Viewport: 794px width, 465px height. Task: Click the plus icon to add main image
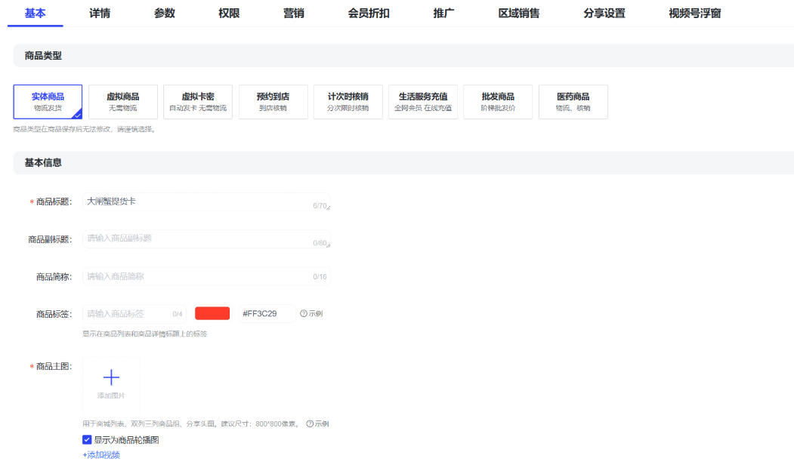[111, 377]
